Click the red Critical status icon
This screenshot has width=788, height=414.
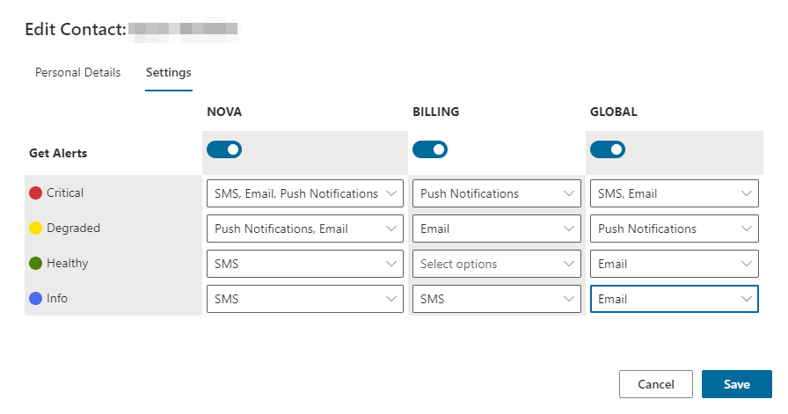point(36,193)
